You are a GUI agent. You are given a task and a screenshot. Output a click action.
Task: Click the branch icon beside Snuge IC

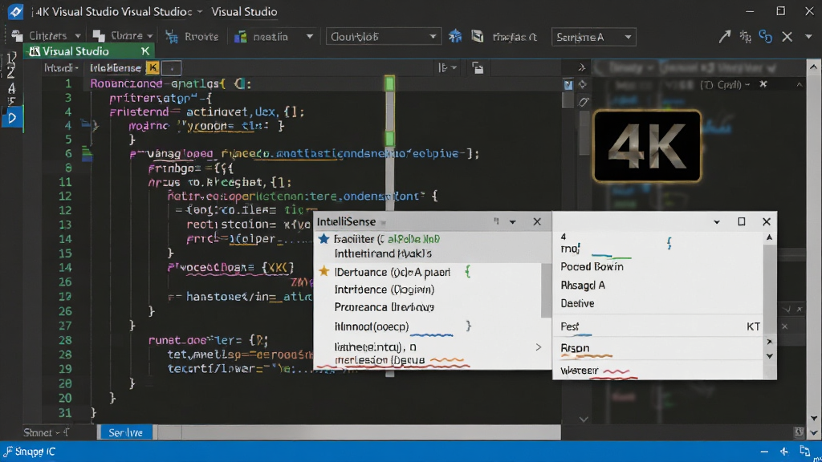coord(8,451)
